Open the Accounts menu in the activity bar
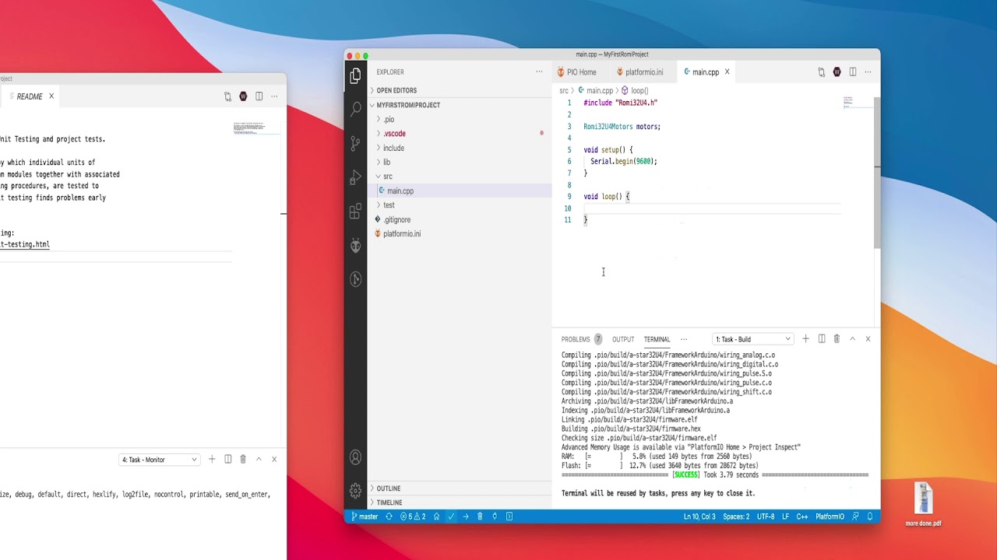997x560 pixels. 356,458
